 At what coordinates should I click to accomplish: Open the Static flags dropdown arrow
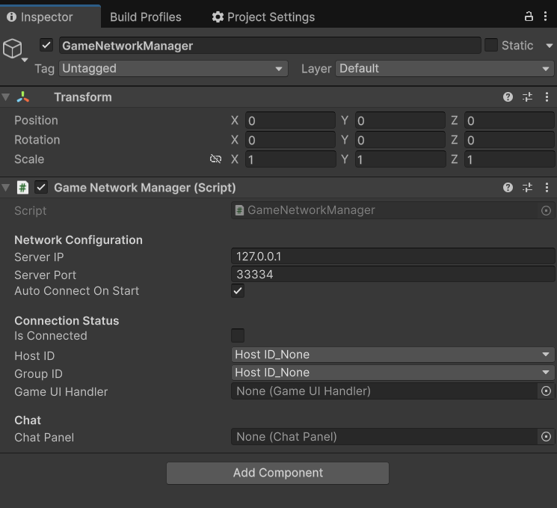tap(550, 46)
